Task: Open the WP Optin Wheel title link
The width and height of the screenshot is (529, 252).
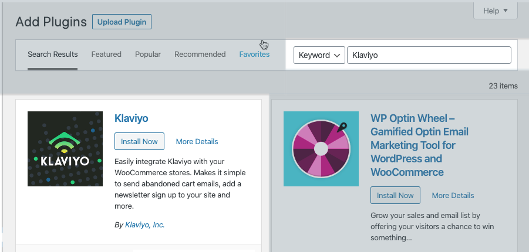Action: click(x=419, y=145)
